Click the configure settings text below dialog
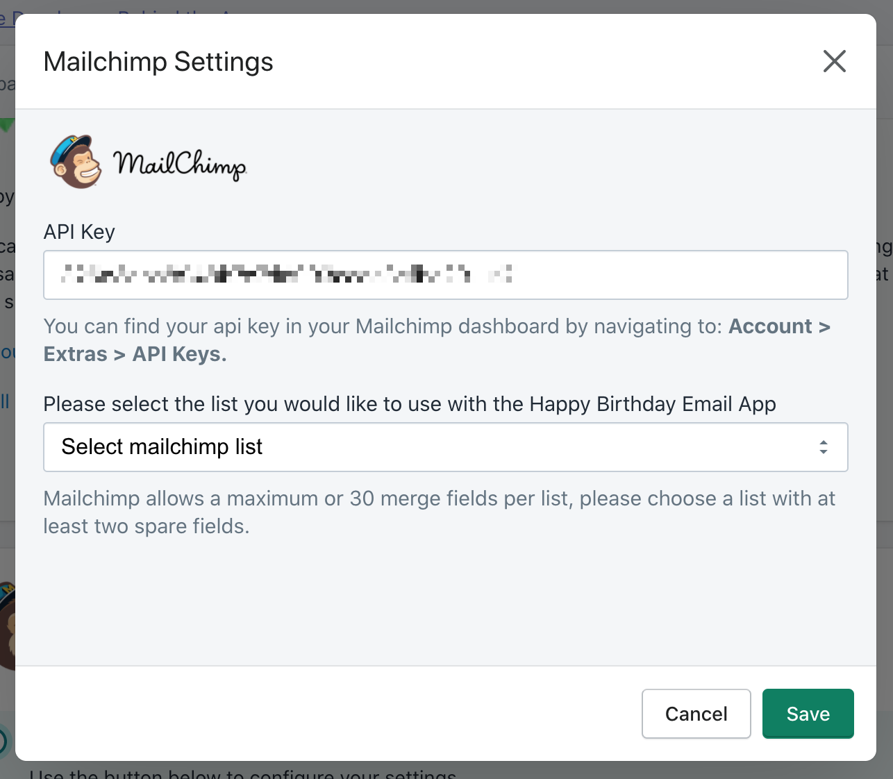 pos(243,773)
